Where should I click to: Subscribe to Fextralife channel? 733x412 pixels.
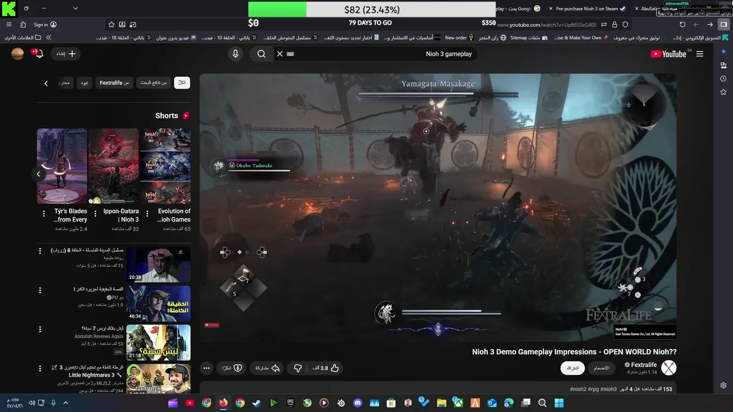pyautogui.click(x=573, y=368)
